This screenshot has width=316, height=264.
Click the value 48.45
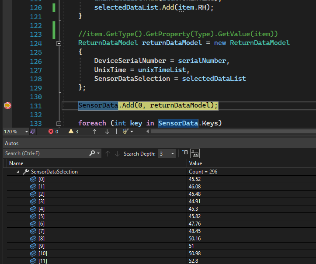point(194,231)
